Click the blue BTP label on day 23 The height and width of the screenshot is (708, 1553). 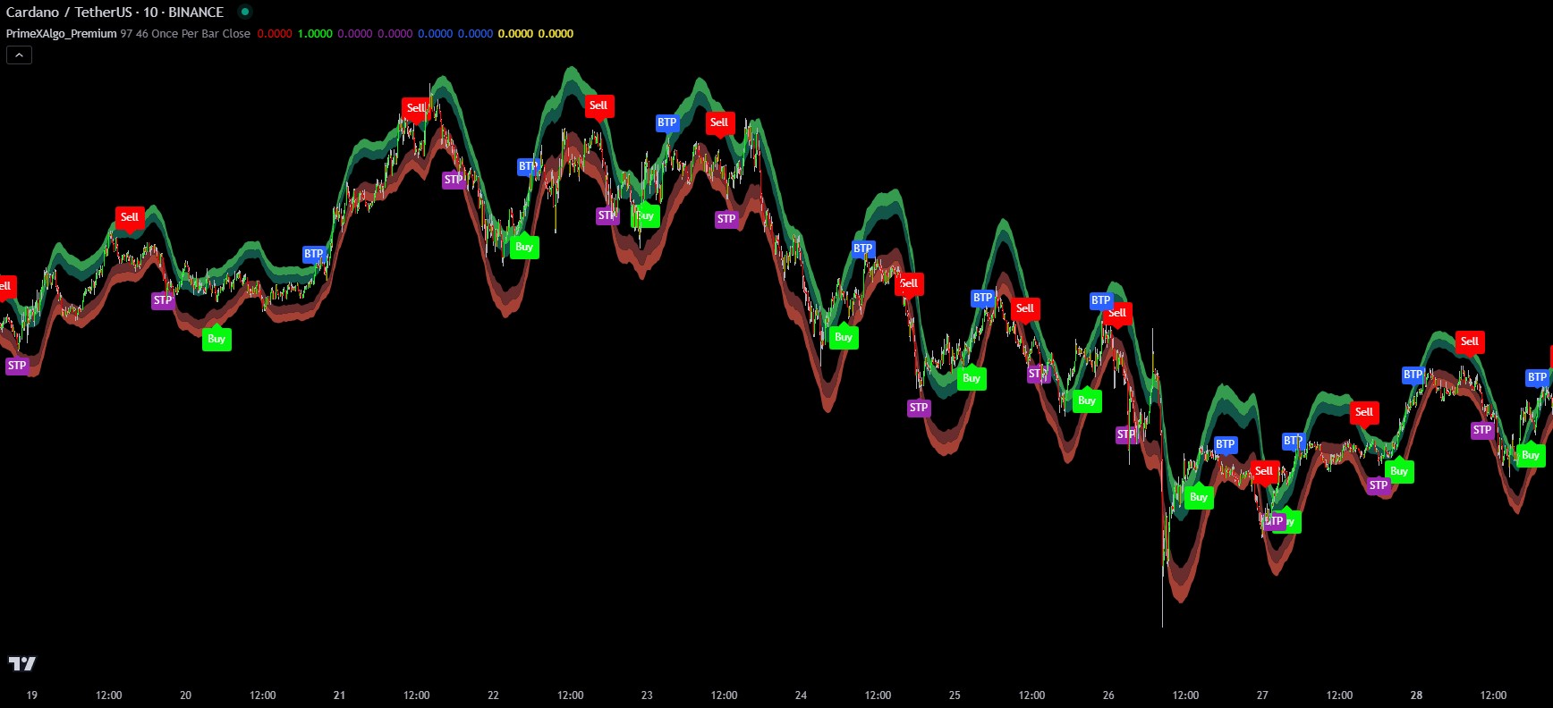pyautogui.click(x=667, y=122)
